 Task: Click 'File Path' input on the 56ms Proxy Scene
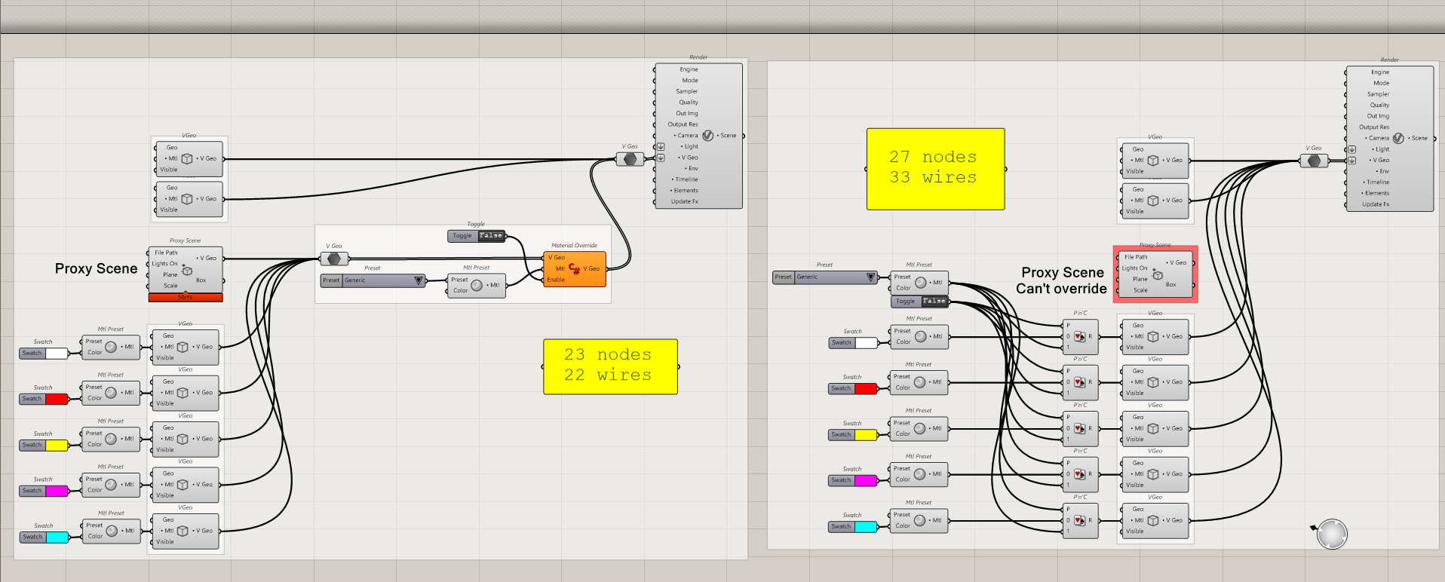click(166, 253)
